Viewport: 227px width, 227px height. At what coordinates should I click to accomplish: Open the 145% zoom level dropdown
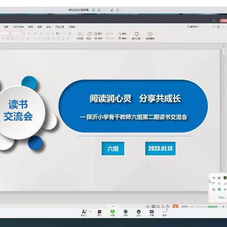click(185, 206)
